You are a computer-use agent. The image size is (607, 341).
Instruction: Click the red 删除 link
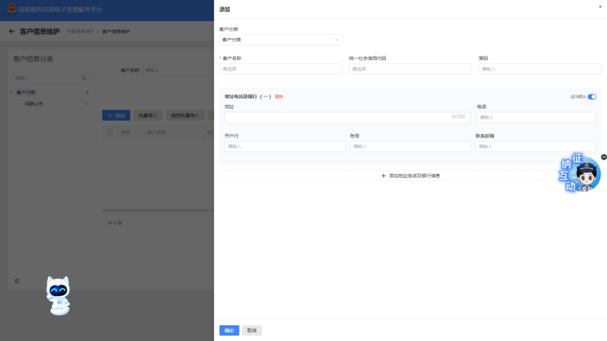tap(279, 96)
